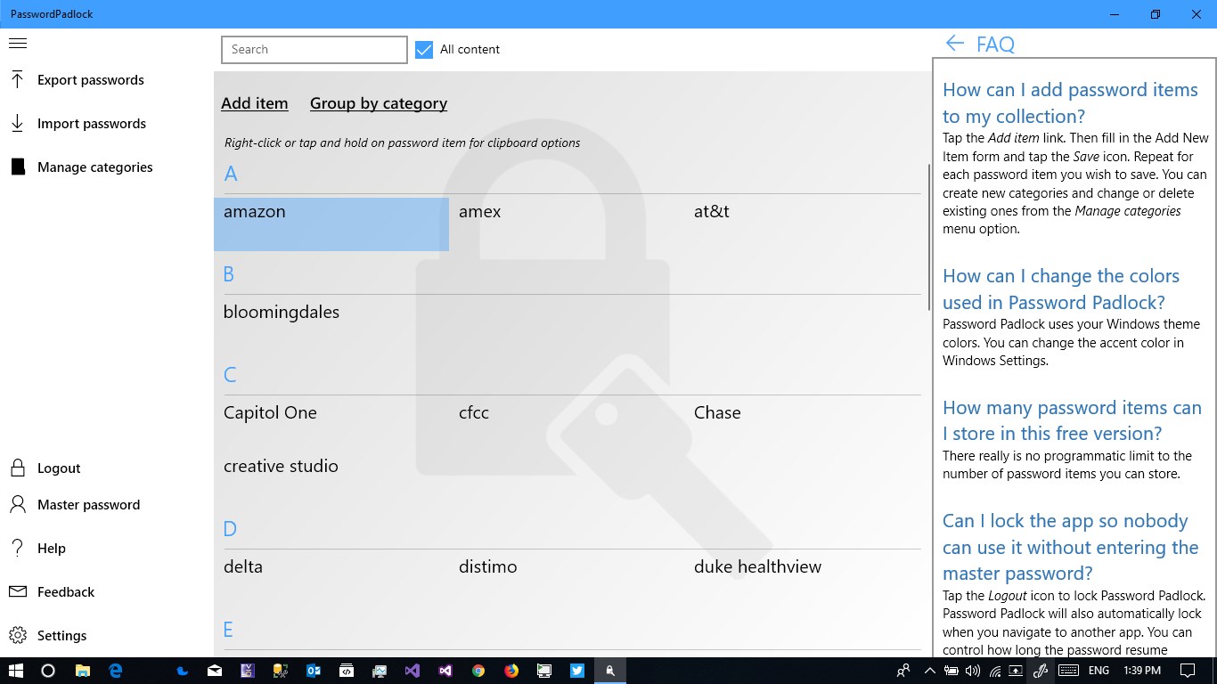This screenshot has width=1217, height=684.
Task: Click the Import passwords icon
Action: [x=17, y=123]
